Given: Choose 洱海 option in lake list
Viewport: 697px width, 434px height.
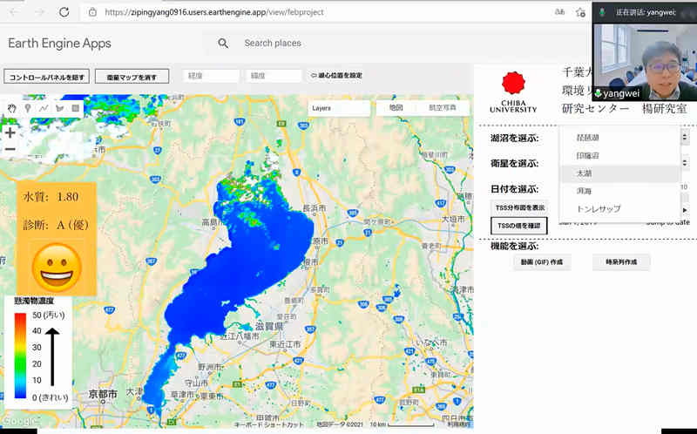Looking at the screenshot, I should 619,191.
